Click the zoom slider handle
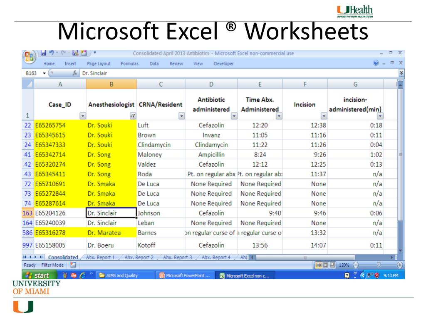This screenshot has width=426, height=320. click(379, 265)
